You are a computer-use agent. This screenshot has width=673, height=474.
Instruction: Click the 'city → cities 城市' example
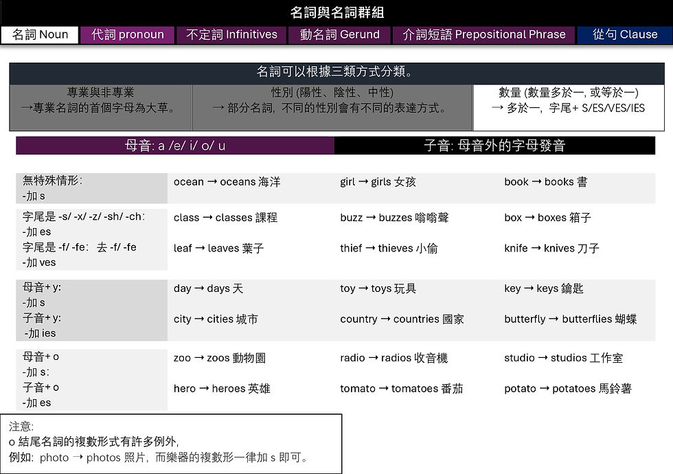coord(216,319)
